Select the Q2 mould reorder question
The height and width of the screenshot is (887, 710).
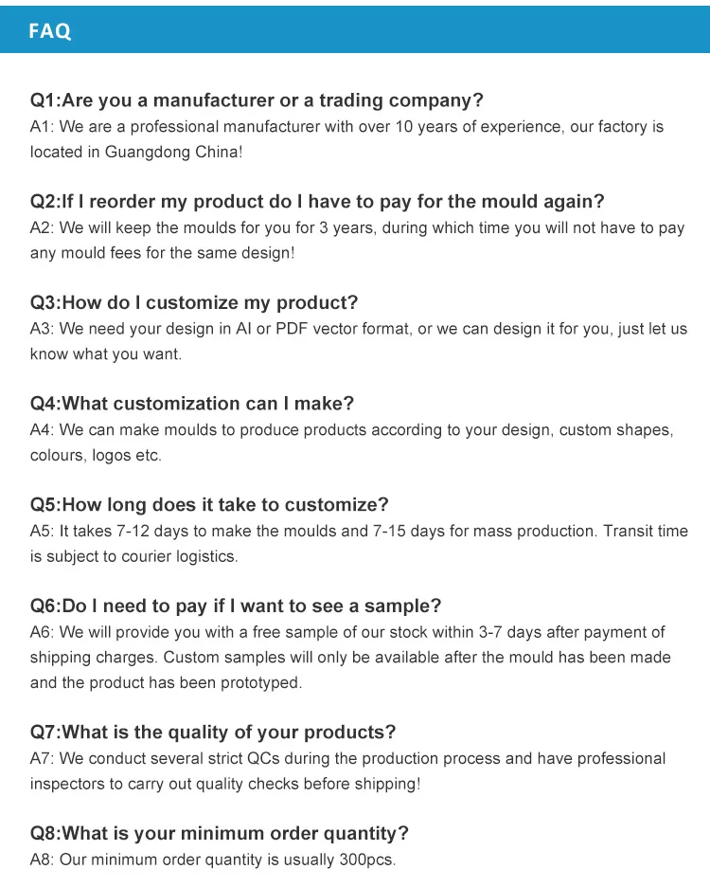317,202
